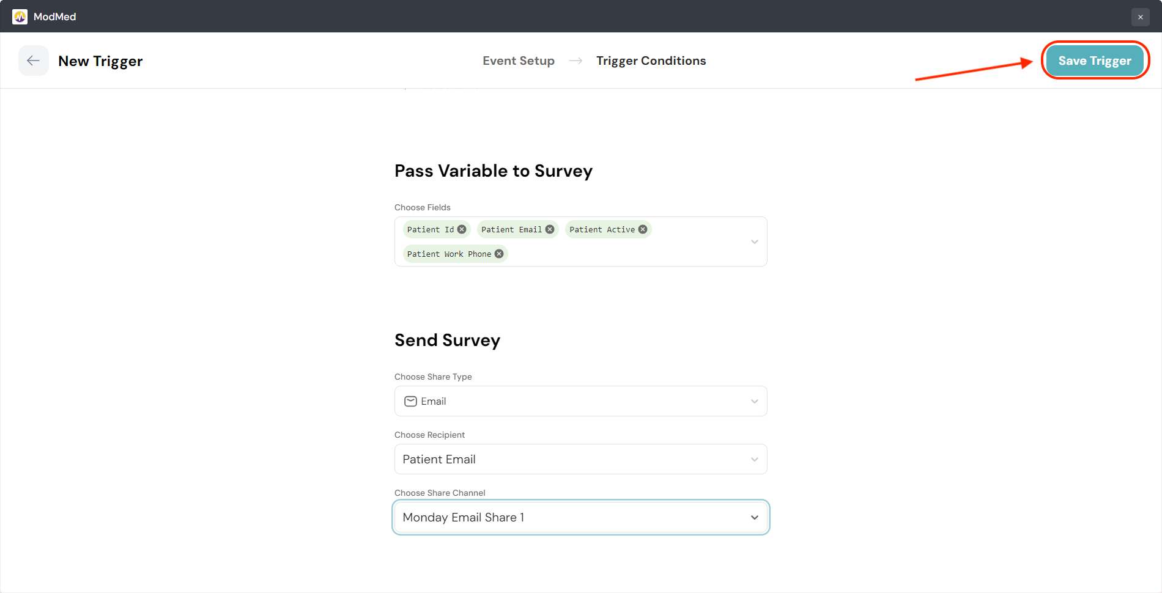Click the Email envelope icon
The image size is (1162, 593).
tap(410, 401)
